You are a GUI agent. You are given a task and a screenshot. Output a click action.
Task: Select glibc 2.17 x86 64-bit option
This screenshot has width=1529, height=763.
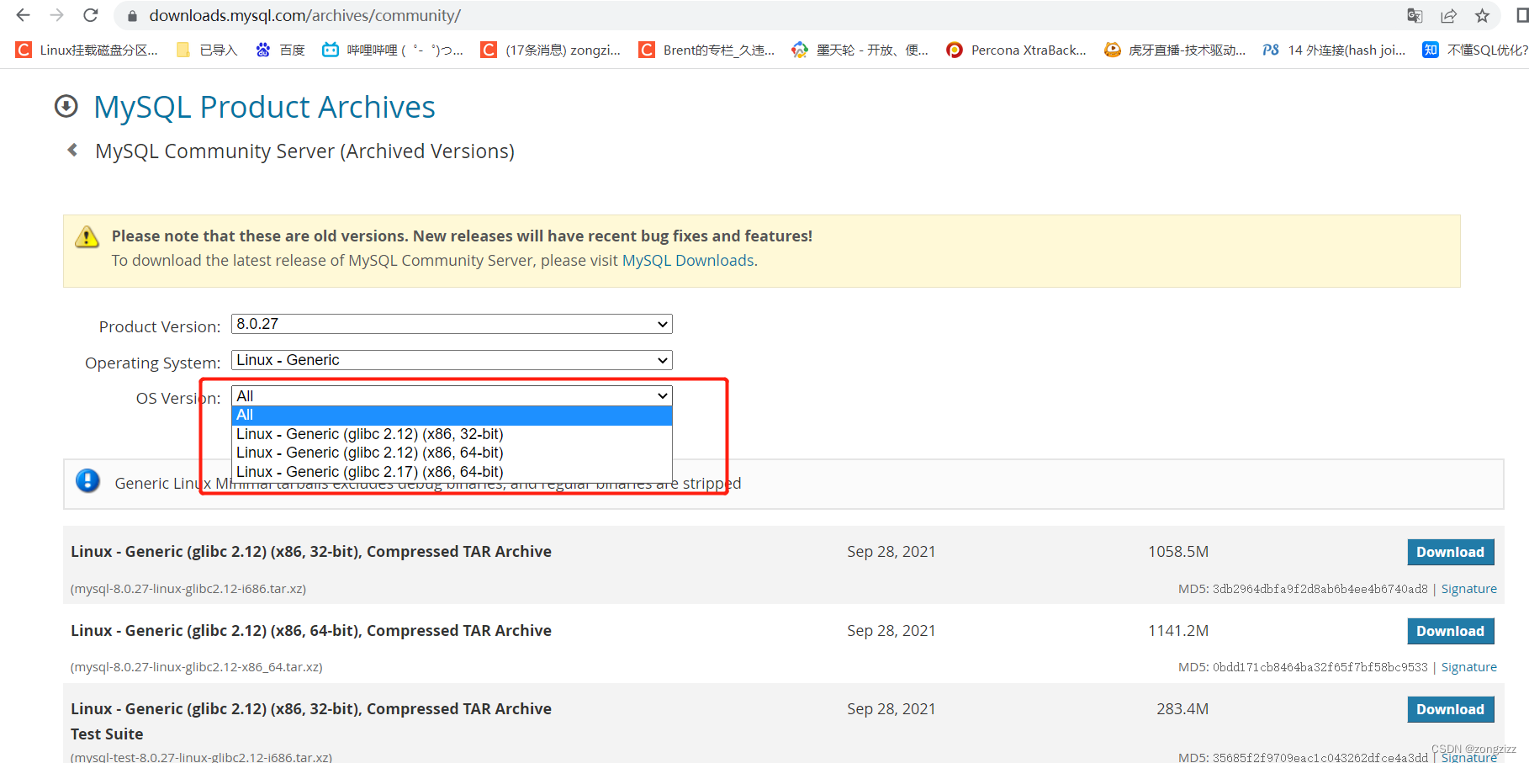(452, 472)
